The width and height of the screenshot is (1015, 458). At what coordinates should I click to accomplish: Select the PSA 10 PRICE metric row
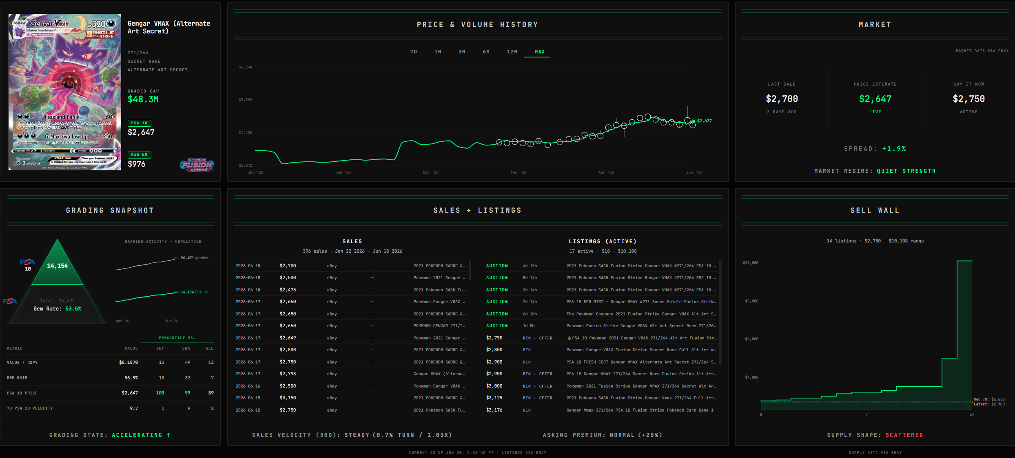pos(110,393)
